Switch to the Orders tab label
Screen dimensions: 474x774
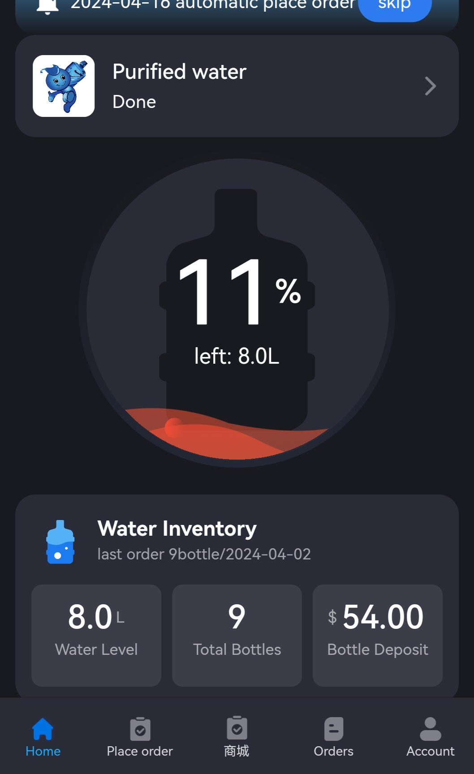[334, 751]
